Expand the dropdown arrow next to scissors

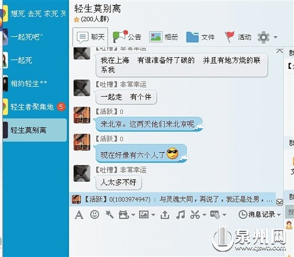point(204,215)
